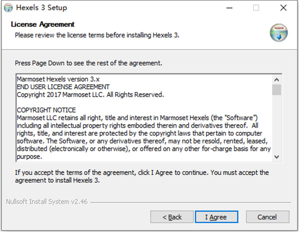The width and height of the screenshot is (299, 232).
Task: Click the "Please review the license terms" subtitle
Action: (97, 35)
